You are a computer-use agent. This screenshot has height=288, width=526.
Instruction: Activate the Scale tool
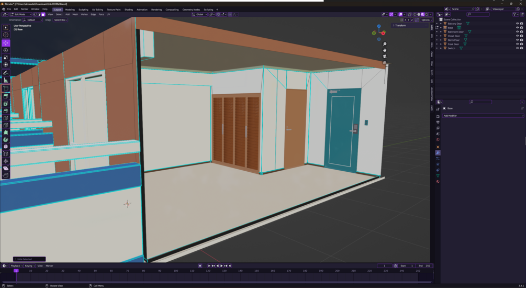6,58
